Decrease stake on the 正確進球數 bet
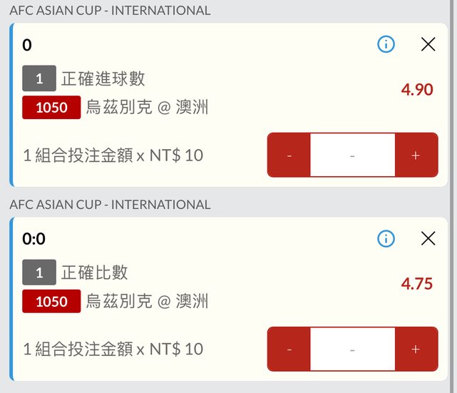457x393 pixels. click(x=289, y=155)
